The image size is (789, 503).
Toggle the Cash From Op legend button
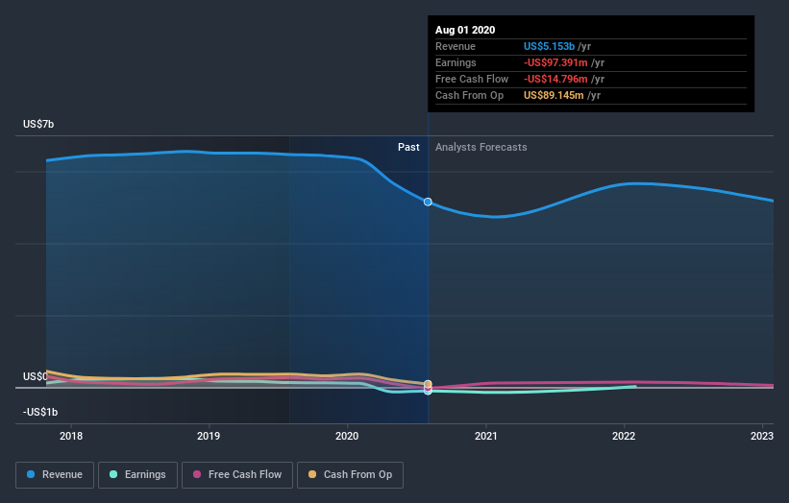[350, 475]
